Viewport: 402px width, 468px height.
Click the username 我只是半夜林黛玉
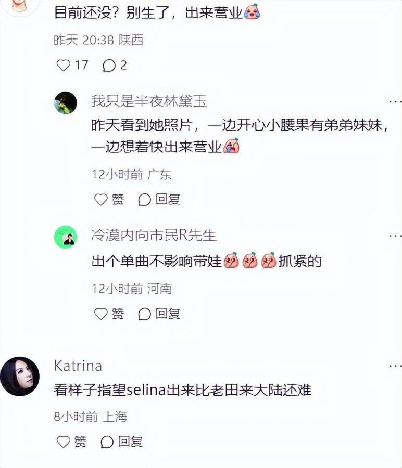[149, 101]
